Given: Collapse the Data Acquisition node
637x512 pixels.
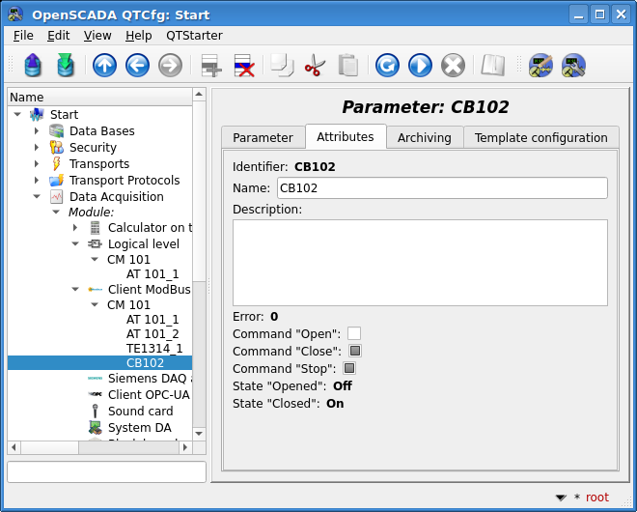Looking at the screenshot, I should click(37, 196).
